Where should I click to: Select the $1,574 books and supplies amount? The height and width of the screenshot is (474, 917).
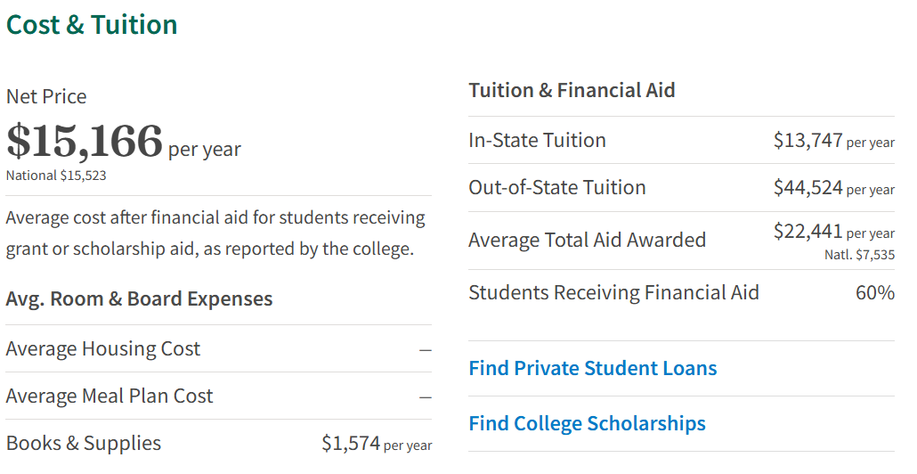click(351, 444)
